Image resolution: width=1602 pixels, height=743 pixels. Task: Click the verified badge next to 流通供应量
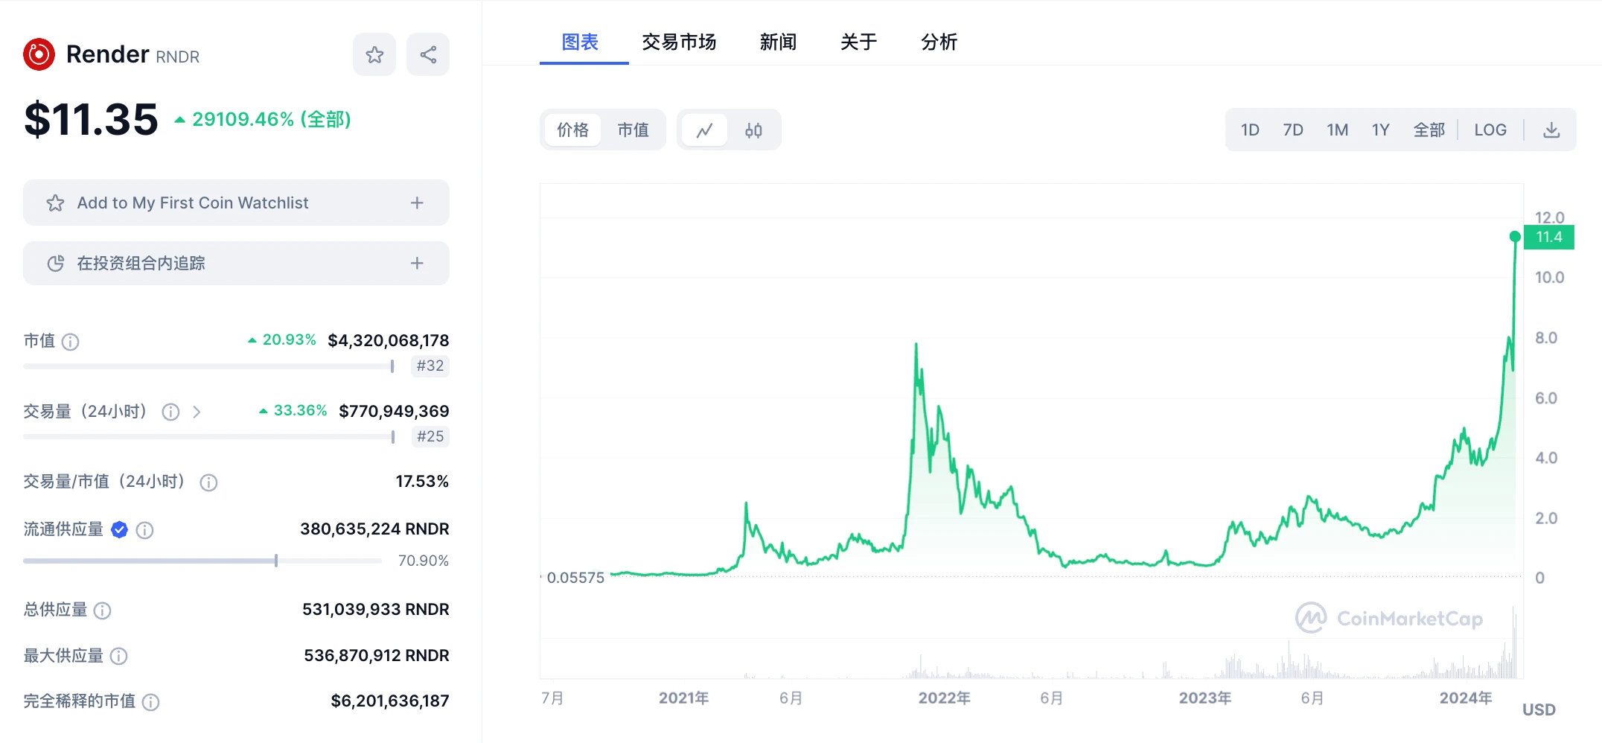[118, 529]
